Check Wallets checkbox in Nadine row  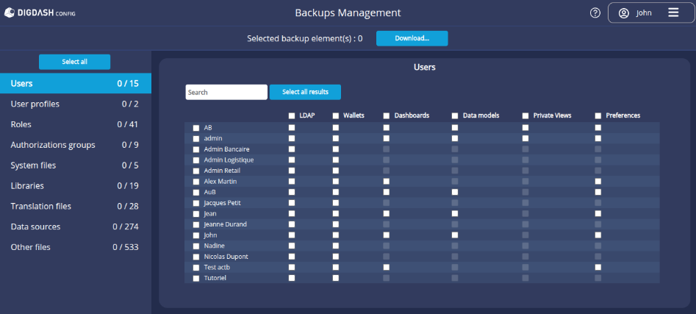(336, 246)
